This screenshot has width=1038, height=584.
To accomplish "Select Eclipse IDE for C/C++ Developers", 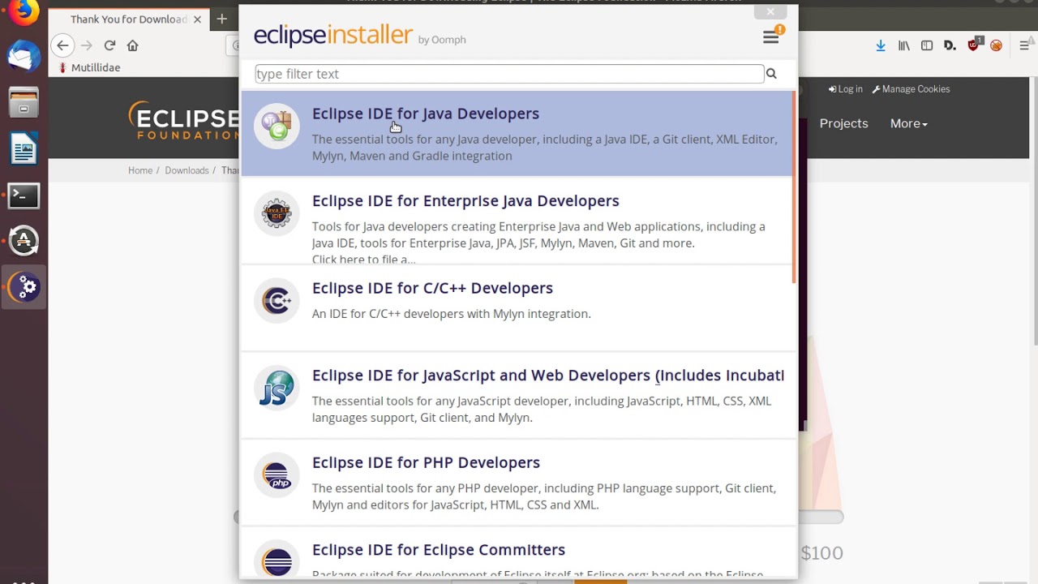I will 432,288.
